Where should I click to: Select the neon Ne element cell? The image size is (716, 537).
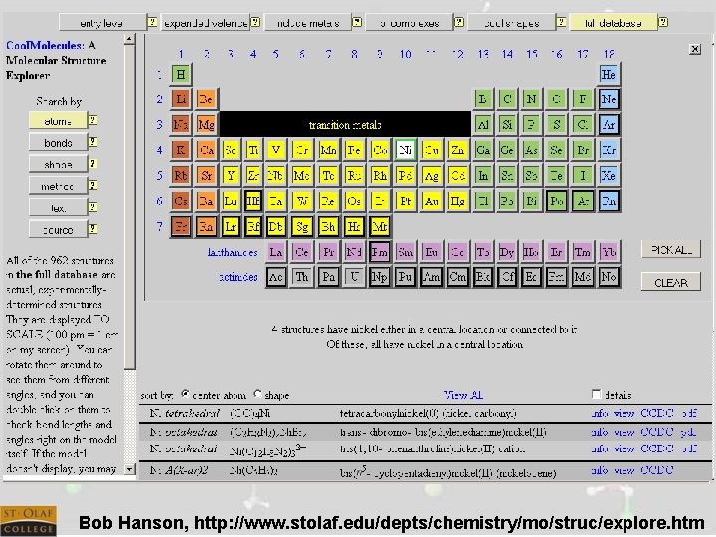[609, 99]
